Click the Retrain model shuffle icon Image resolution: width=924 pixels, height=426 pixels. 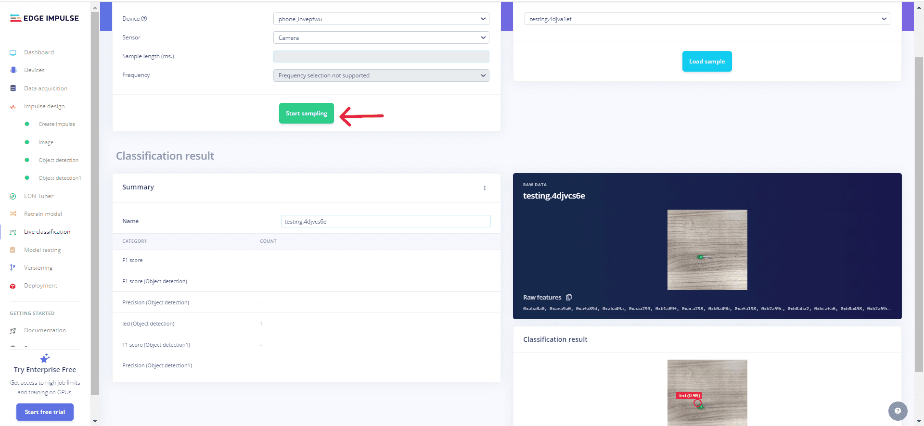point(13,214)
